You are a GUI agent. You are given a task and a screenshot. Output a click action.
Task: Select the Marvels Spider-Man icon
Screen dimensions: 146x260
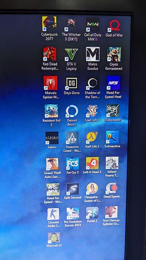pyautogui.click(x=51, y=83)
